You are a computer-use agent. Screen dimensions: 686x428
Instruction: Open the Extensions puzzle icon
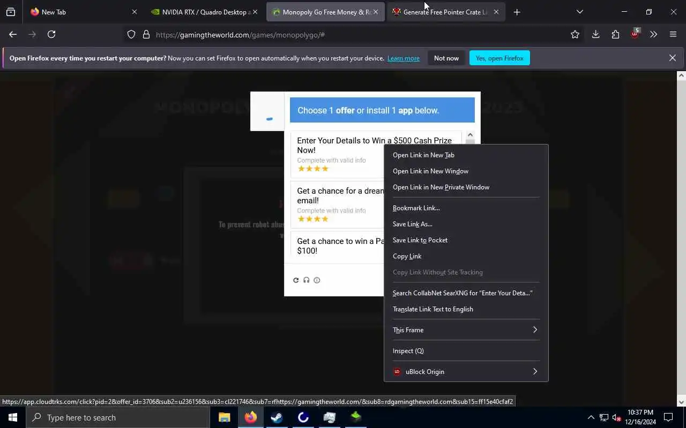click(615, 34)
